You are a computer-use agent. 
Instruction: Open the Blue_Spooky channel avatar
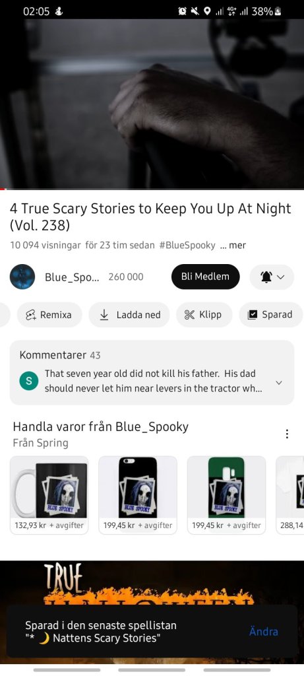tap(22, 277)
